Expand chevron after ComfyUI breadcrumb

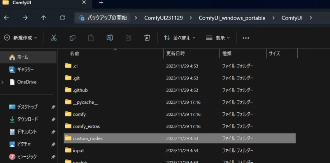coord(311,18)
